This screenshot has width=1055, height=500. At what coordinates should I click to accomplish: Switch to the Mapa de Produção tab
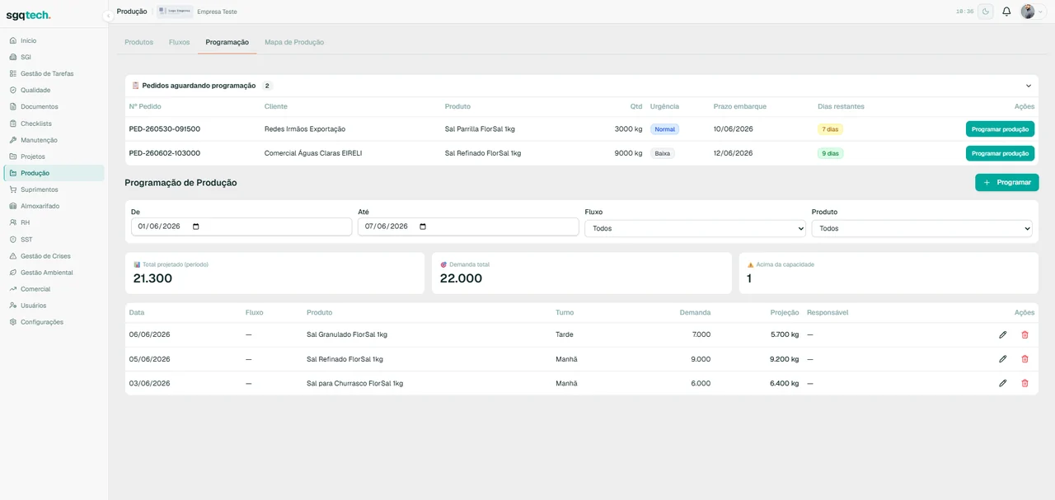point(294,42)
